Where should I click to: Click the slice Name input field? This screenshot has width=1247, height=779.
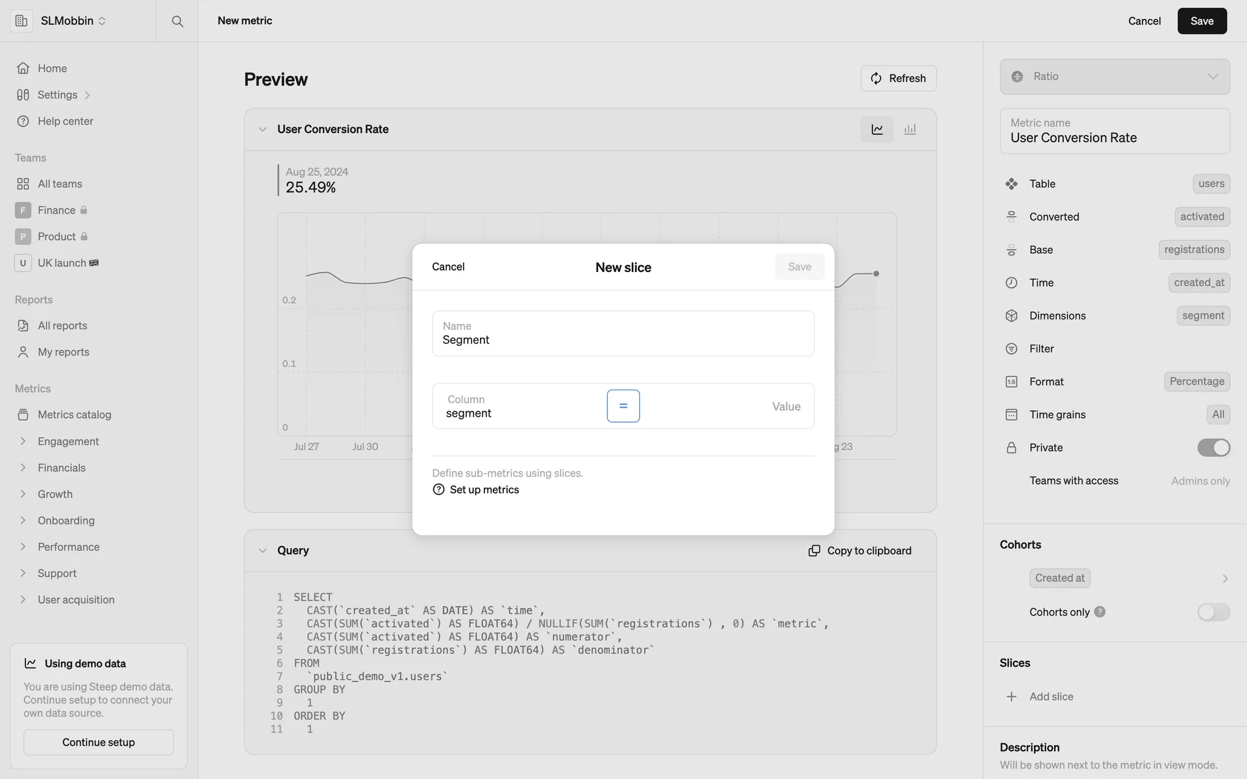click(623, 334)
